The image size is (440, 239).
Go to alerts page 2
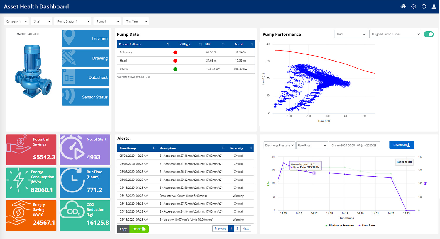237,228
